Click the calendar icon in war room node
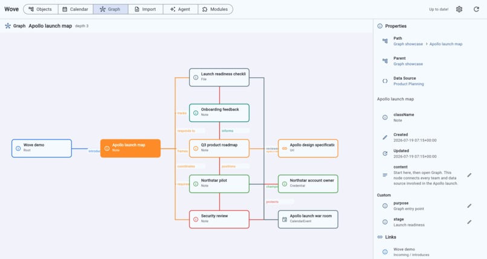487x259 pixels. (x=285, y=220)
